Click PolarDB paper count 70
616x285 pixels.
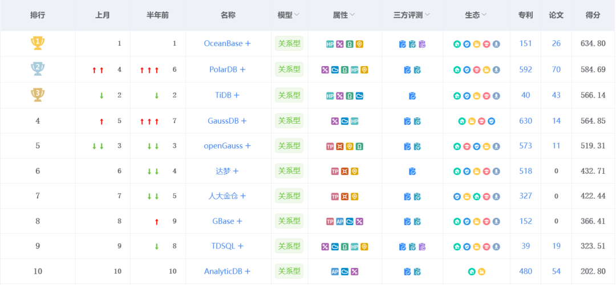[556, 70]
